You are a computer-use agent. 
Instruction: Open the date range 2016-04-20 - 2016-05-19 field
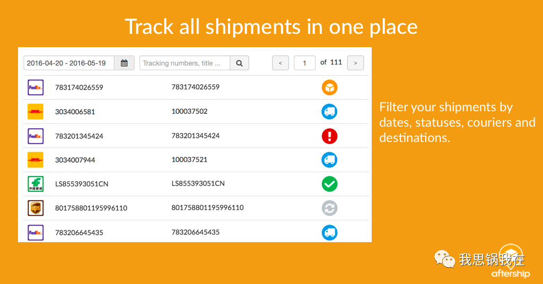[x=69, y=63]
